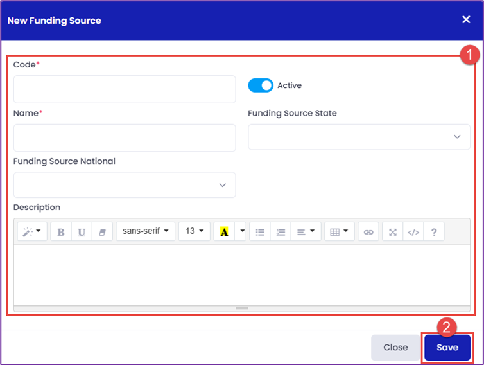Insert an ordered numbered list
Viewport: 484px width, 365px height.
[x=281, y=231]
